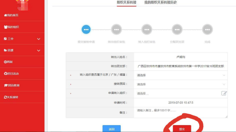Click the 转出组织审批 step label
This screenshot has width=236, height=132.
click(116, 42)
